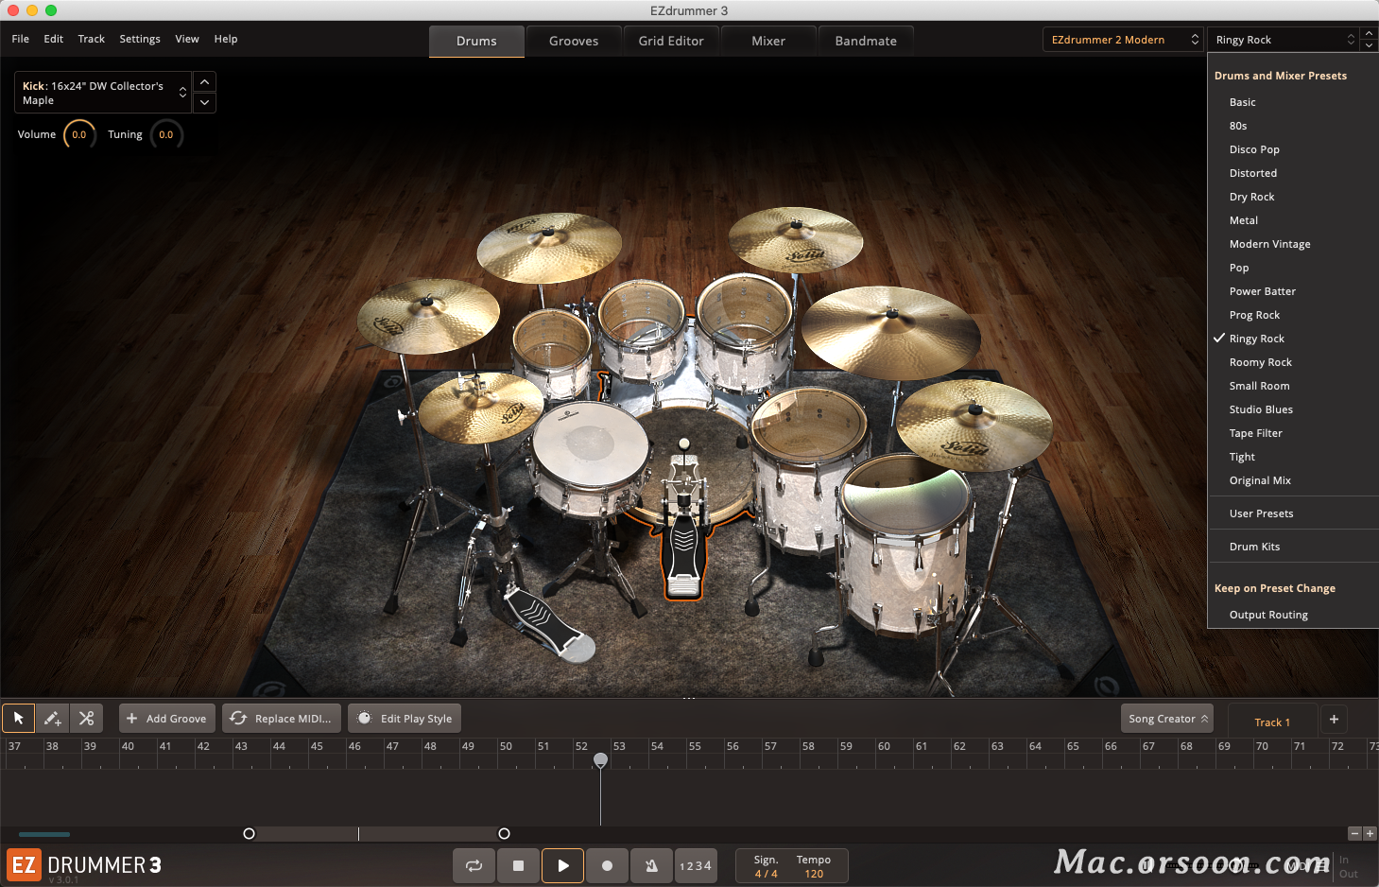Click the EZ Drummer 3 logo
Screen dimensions: 1379x887
(85, 865)
